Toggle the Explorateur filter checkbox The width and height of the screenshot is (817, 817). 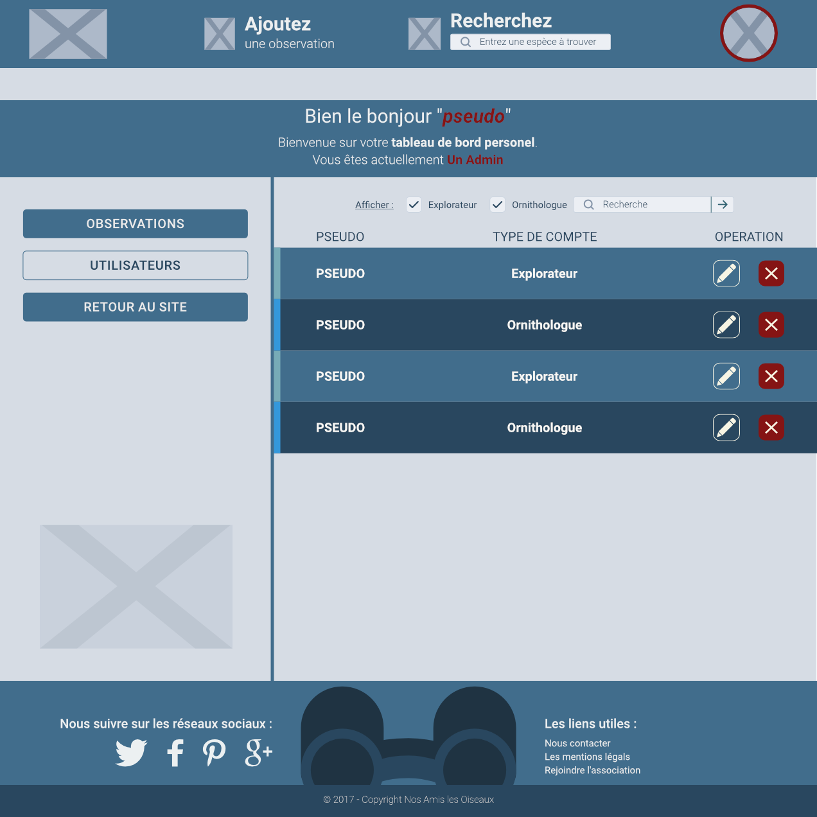pos(414,205)
